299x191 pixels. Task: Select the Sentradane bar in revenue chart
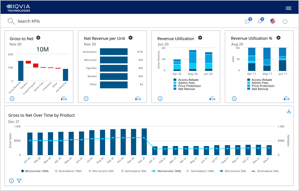coord(114,52)
